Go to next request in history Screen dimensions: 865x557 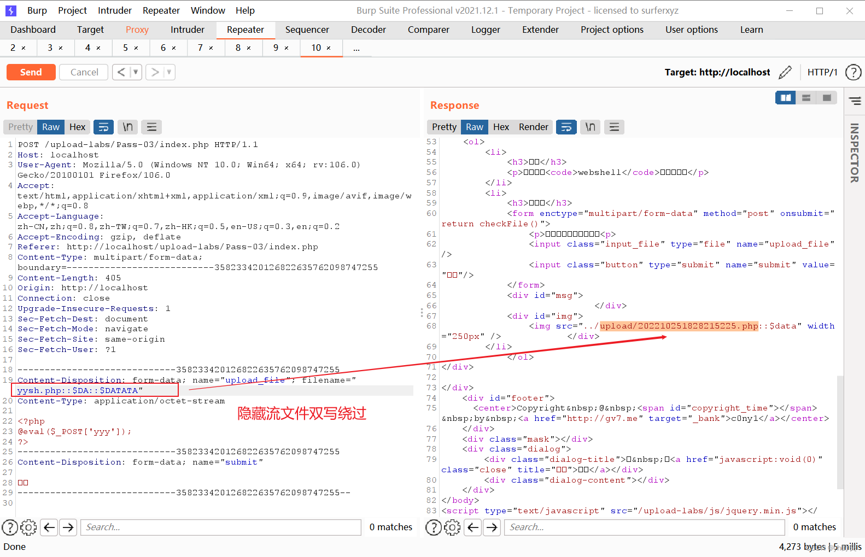point(155,72)
